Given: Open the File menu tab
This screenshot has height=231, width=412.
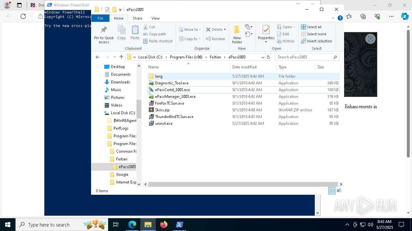Looking at the screenshot, I should (100, 18).
